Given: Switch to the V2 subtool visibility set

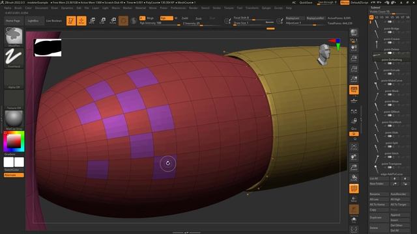Looking at the screenshot, I should click(377, 18).
